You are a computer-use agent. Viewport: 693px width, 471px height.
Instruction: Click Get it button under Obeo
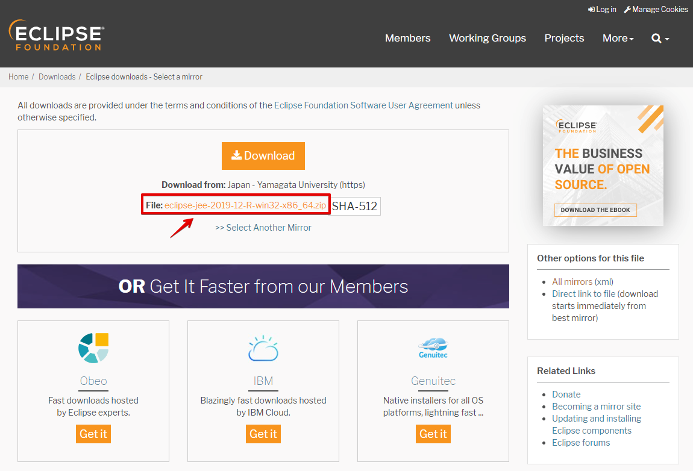click(93, 434)
